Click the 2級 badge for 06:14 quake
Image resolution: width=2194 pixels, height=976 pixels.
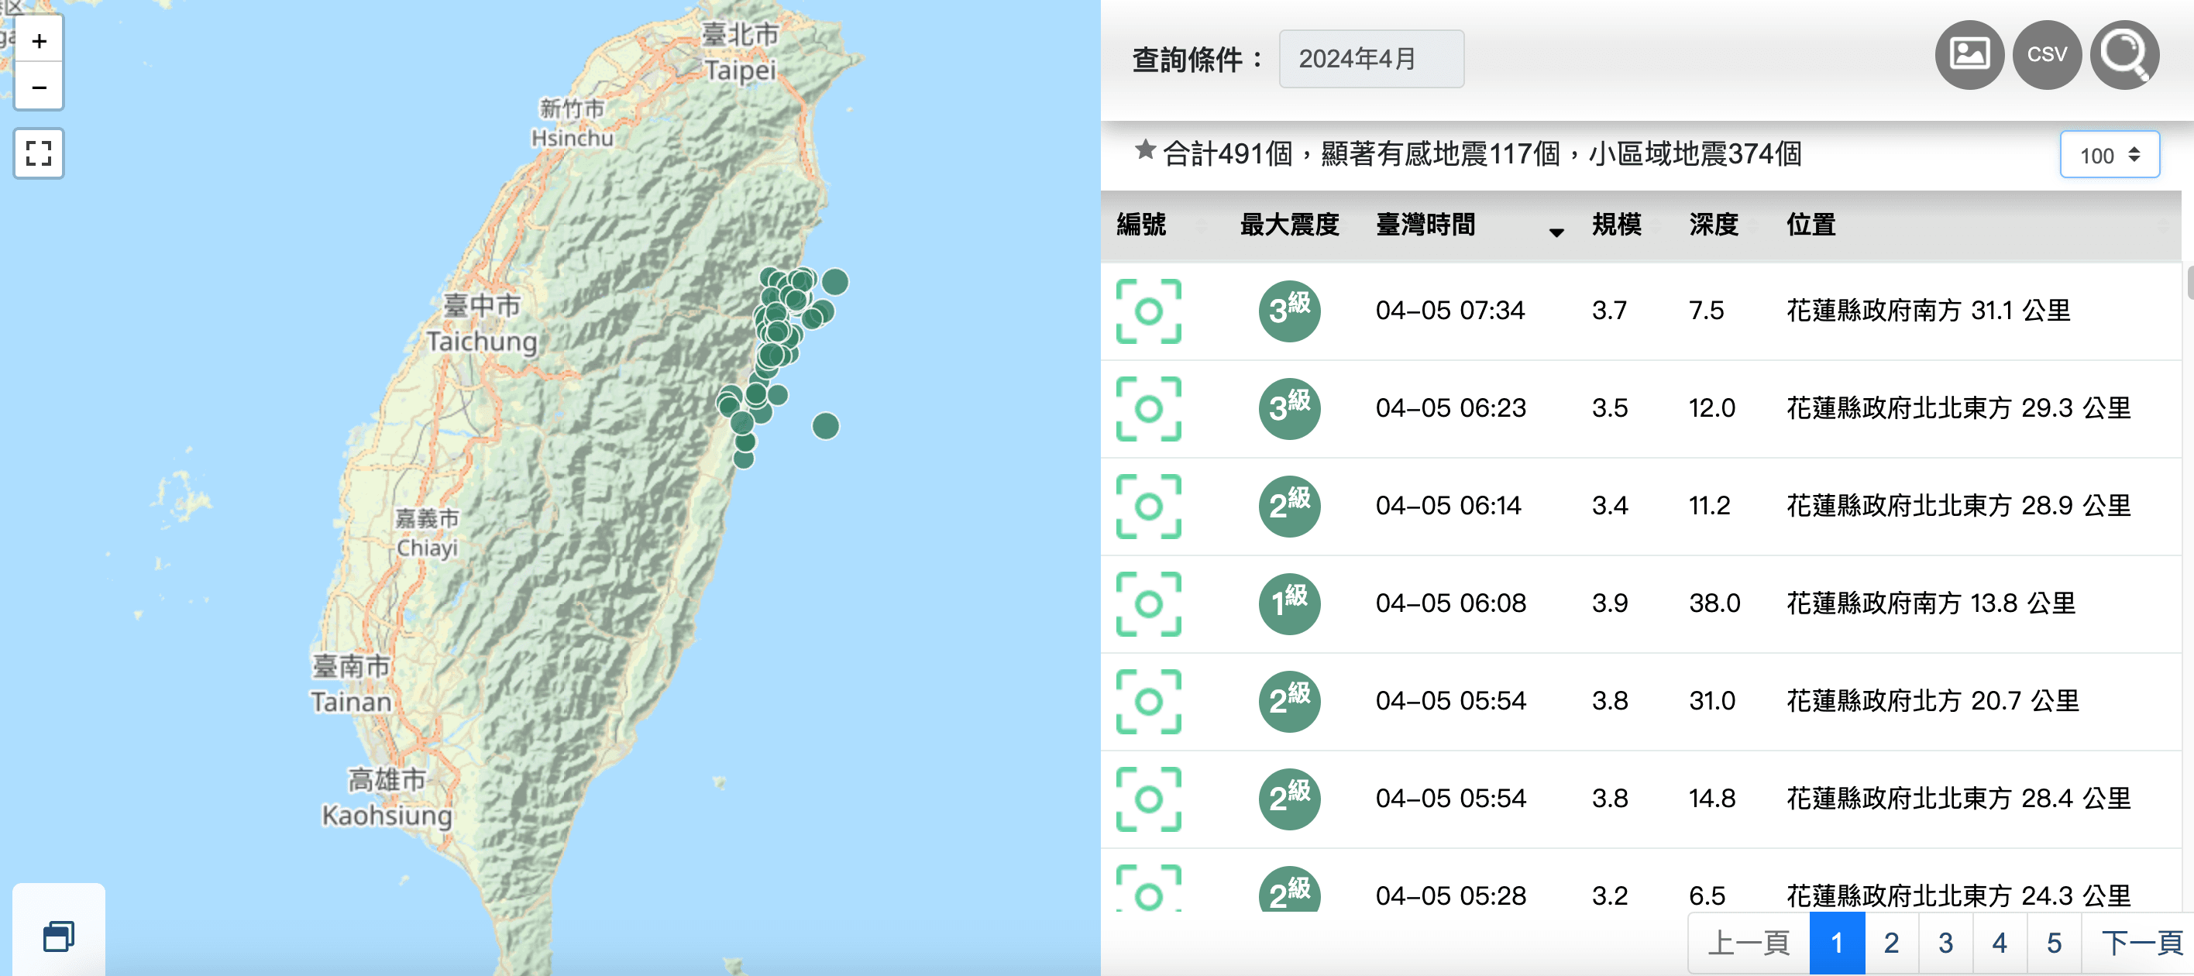tap(1288, 506)
